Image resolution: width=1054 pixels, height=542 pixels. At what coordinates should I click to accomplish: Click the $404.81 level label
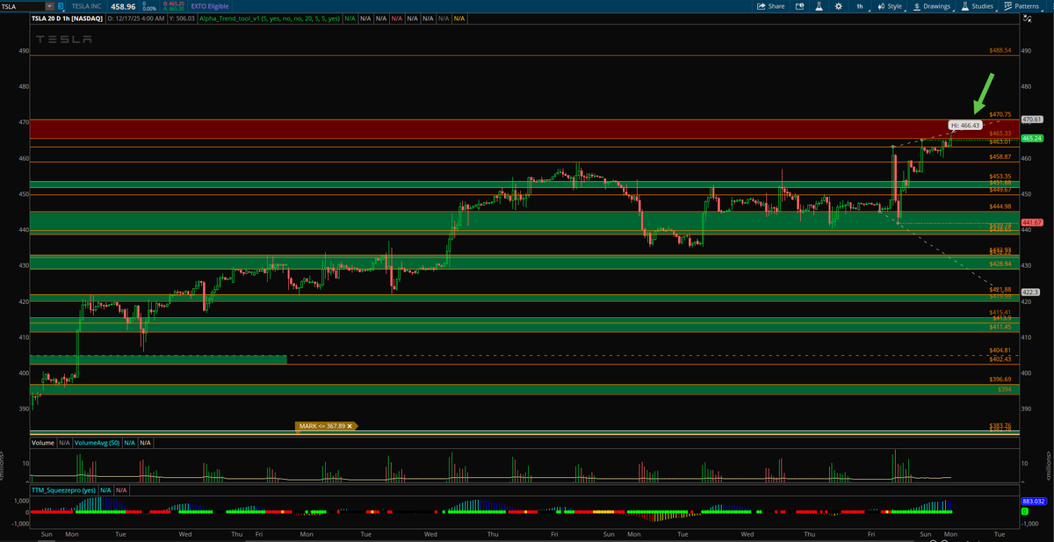tap(1000, 350)
